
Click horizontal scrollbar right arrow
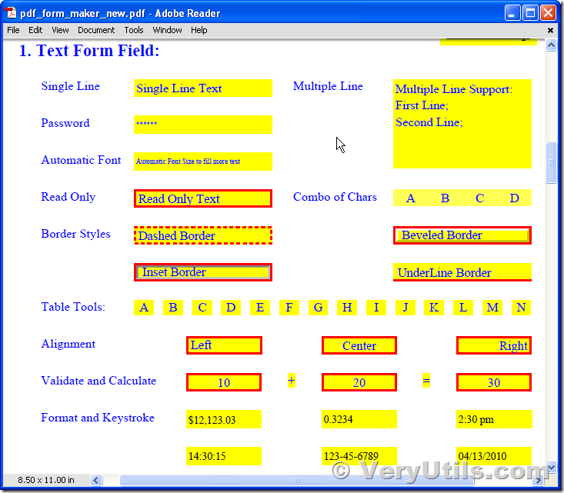pyautogui.click(x=539, y=480)
